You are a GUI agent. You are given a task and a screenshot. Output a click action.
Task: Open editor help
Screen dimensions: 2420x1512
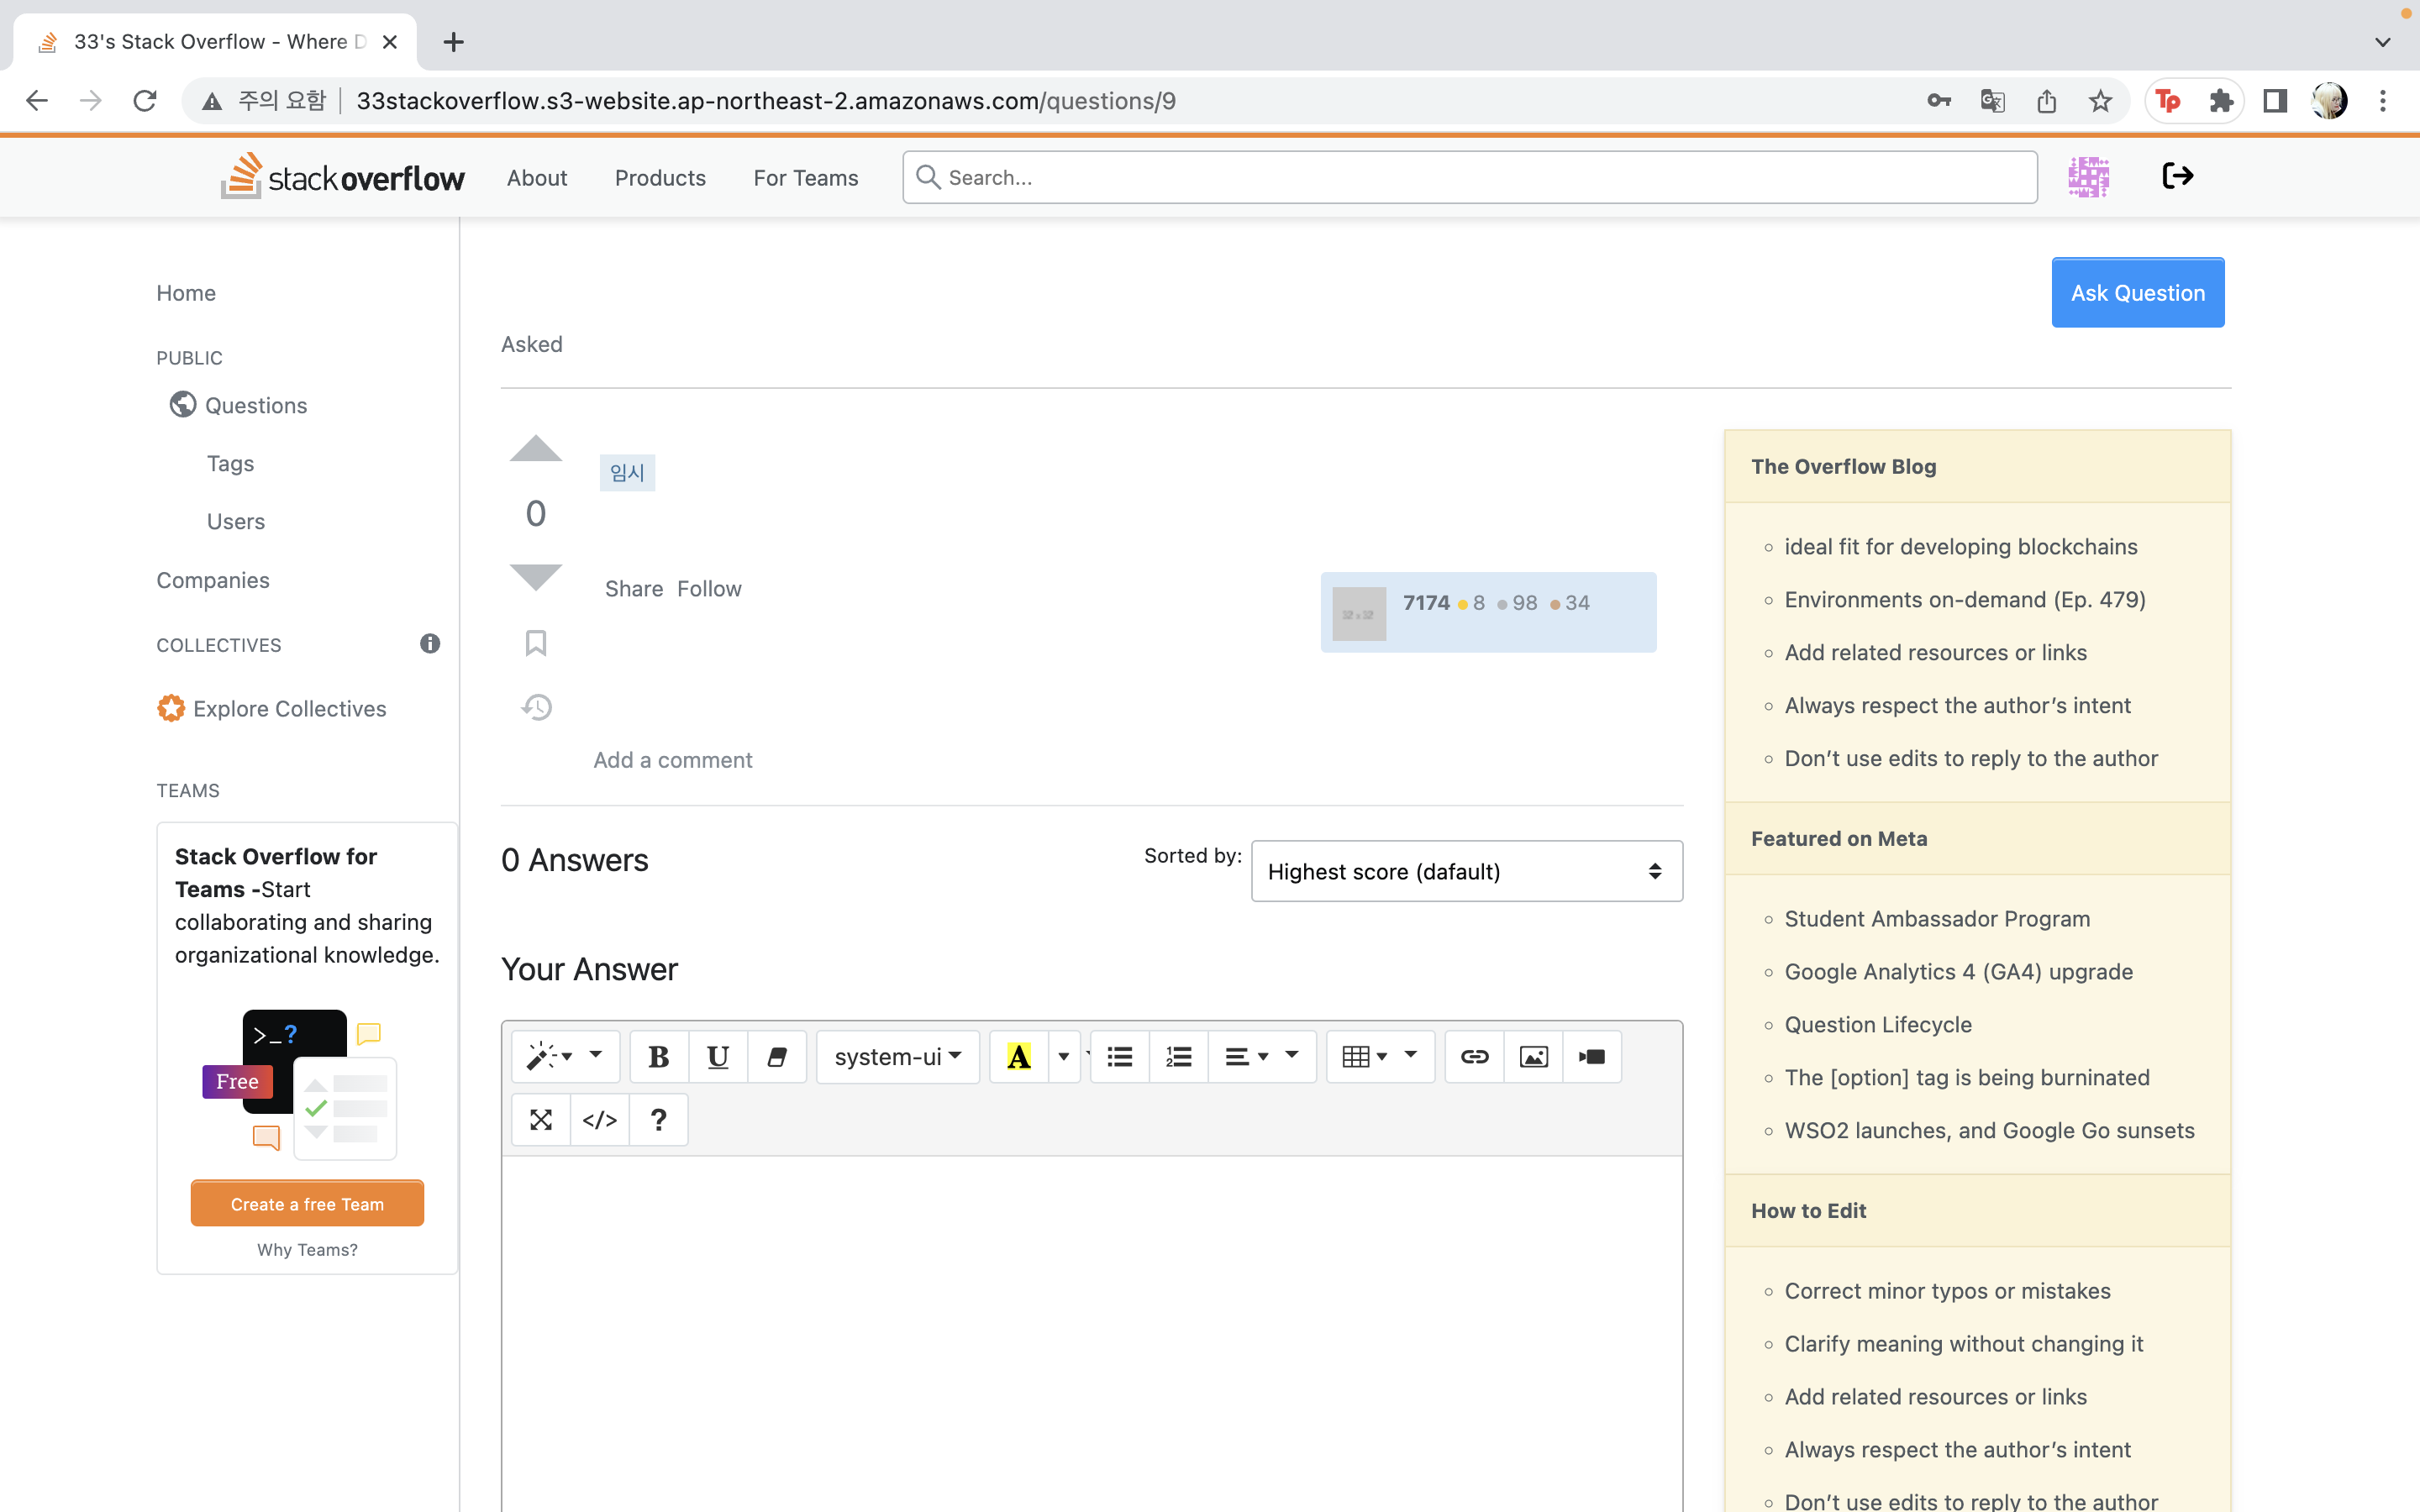click(658, 1119)
